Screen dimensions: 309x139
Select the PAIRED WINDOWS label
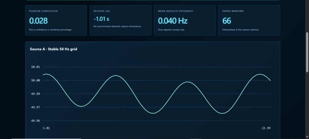[233, 11]
